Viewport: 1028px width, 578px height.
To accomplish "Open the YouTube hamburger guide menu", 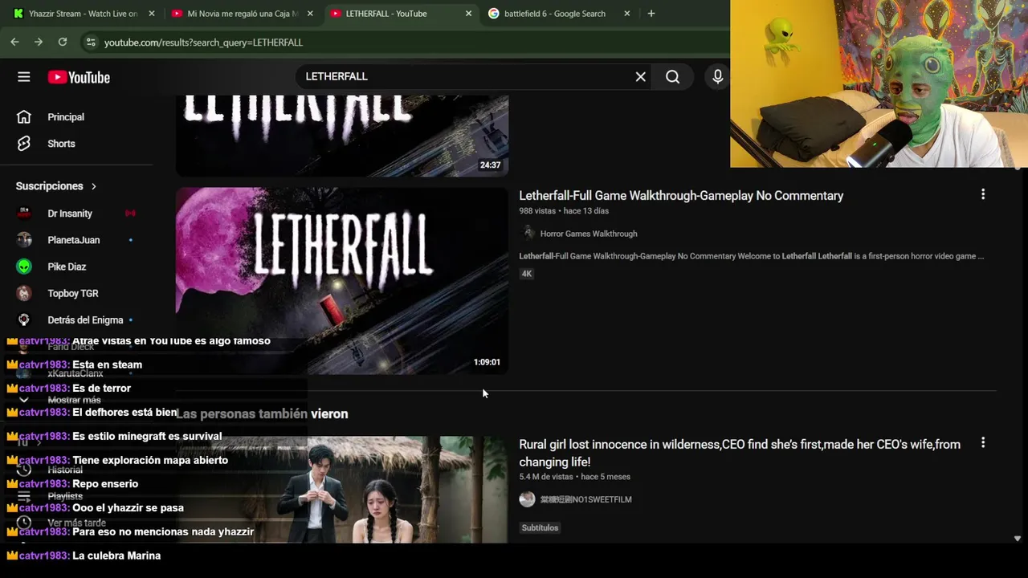I will 24,77.
